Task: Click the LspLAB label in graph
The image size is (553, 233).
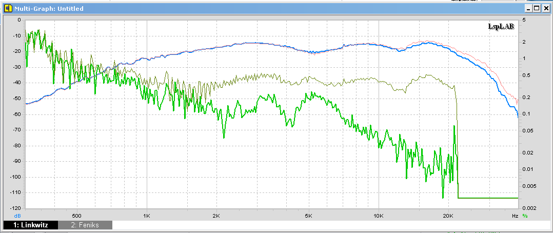Action: [x=501, y=27]
